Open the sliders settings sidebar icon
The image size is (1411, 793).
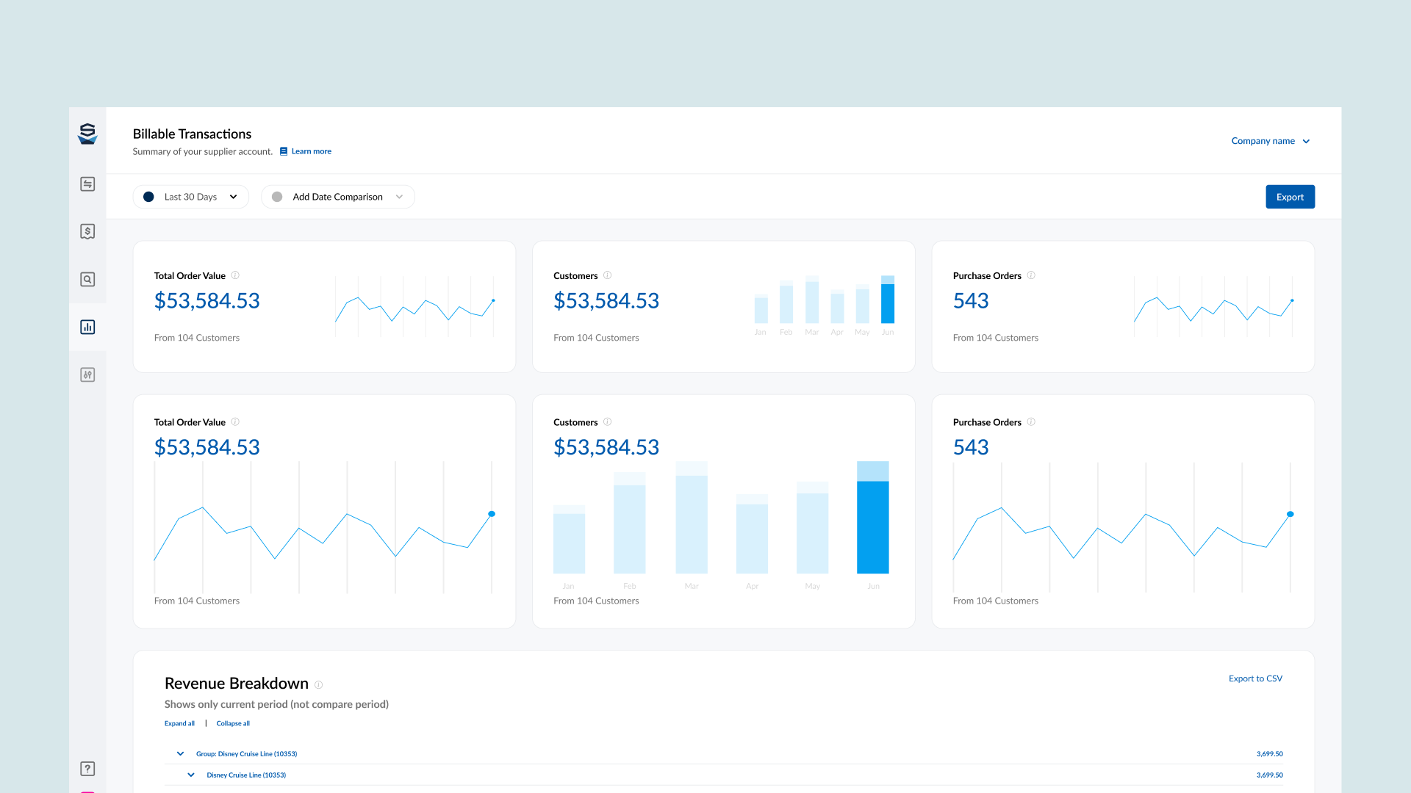click(87, 375)
